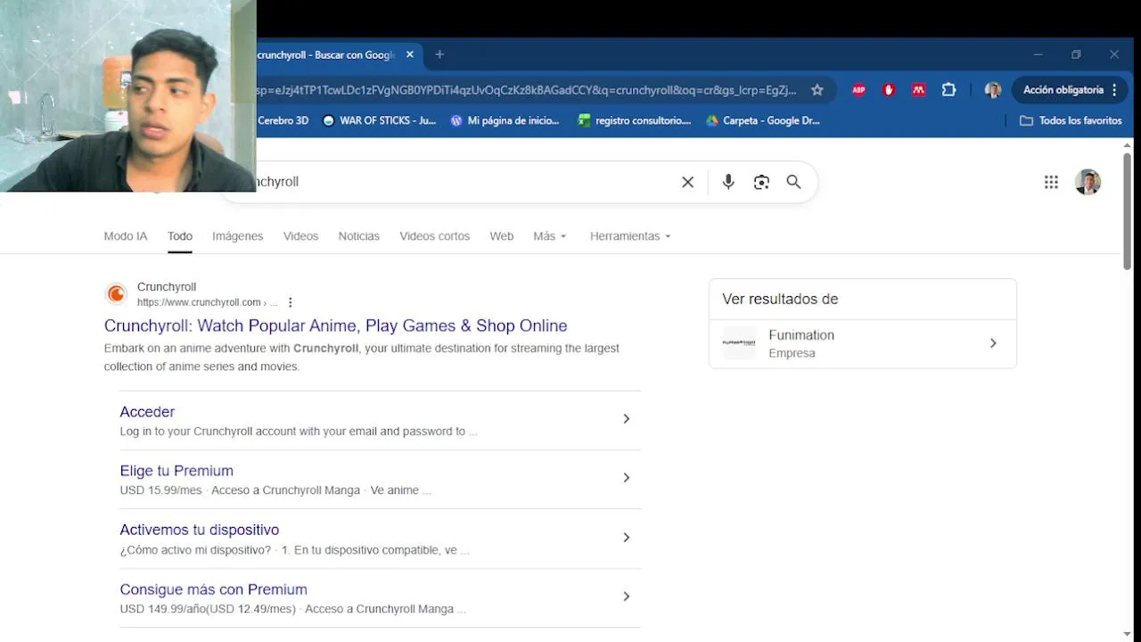Switch to Imágenes tab
This screenshot has width=1141, height=642.
(x=238, y=236)
